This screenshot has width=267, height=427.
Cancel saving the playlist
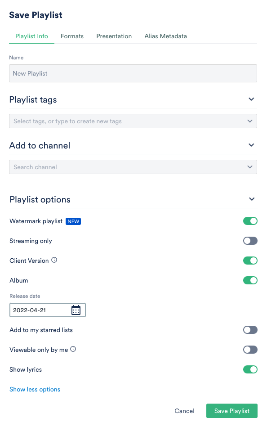click(184, 411)
